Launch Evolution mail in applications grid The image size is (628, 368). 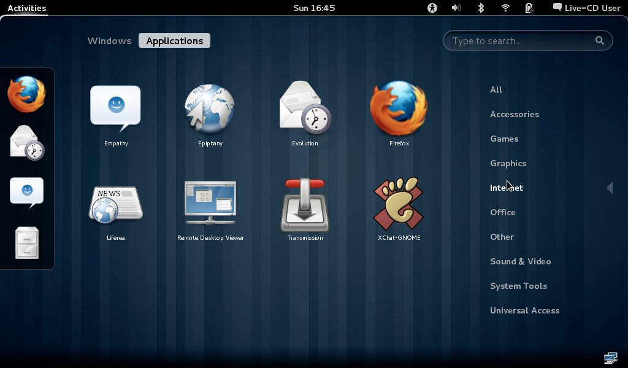(x=305, y=109)
